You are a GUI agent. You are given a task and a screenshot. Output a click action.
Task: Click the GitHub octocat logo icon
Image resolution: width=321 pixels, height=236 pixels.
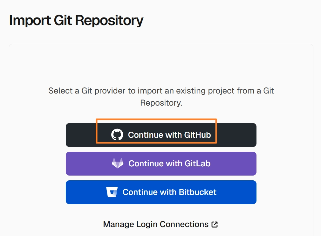point(117,135)
